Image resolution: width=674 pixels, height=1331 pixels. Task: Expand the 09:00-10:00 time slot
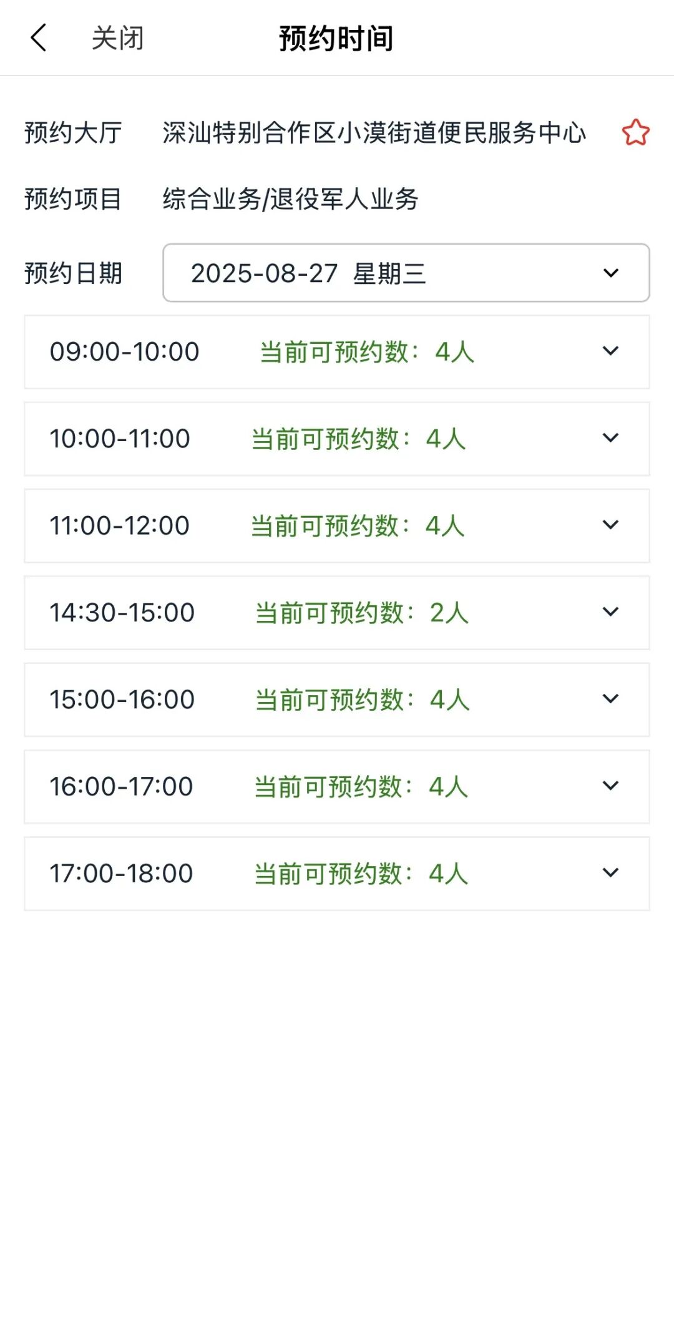[x=336, y=352]
